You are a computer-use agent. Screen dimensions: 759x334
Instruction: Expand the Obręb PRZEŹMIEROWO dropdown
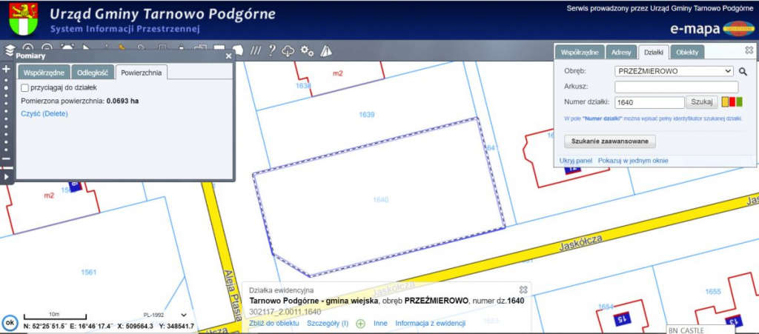[673, 71]
